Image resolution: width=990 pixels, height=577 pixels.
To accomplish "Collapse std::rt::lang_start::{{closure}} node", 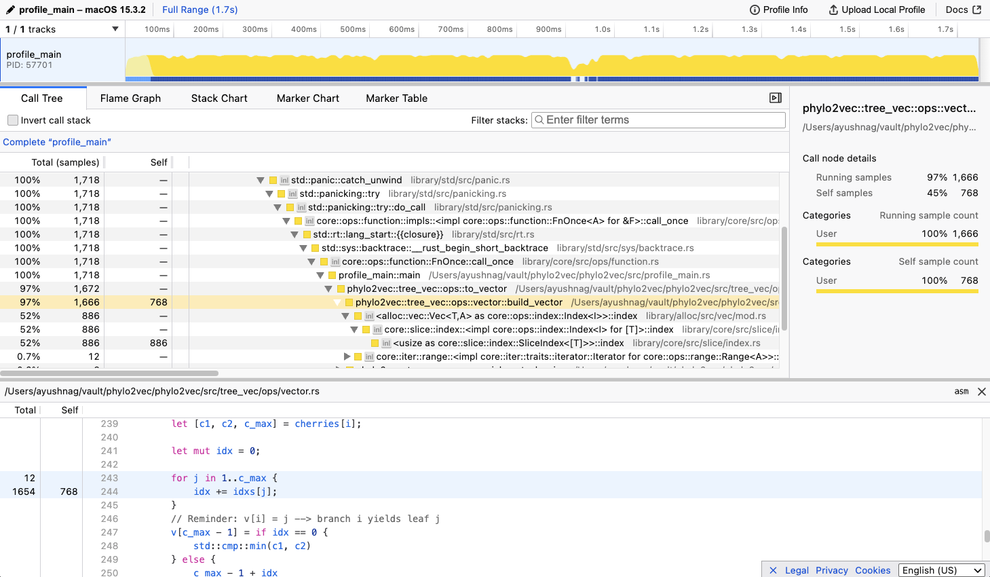I will point(294,234).
